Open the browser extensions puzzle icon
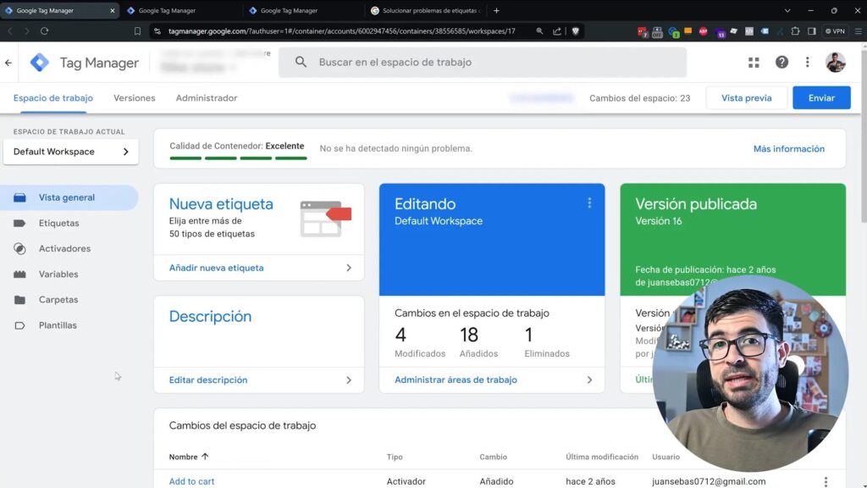Screen dimensions: 867x488 click(x=795, y=31)
